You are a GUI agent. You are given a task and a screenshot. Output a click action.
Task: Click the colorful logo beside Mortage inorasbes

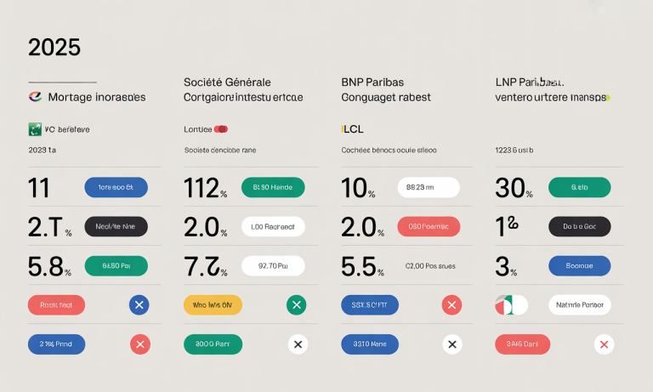(x=36, y=98)
